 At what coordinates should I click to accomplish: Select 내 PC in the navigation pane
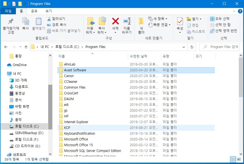(x=14, y=74)
